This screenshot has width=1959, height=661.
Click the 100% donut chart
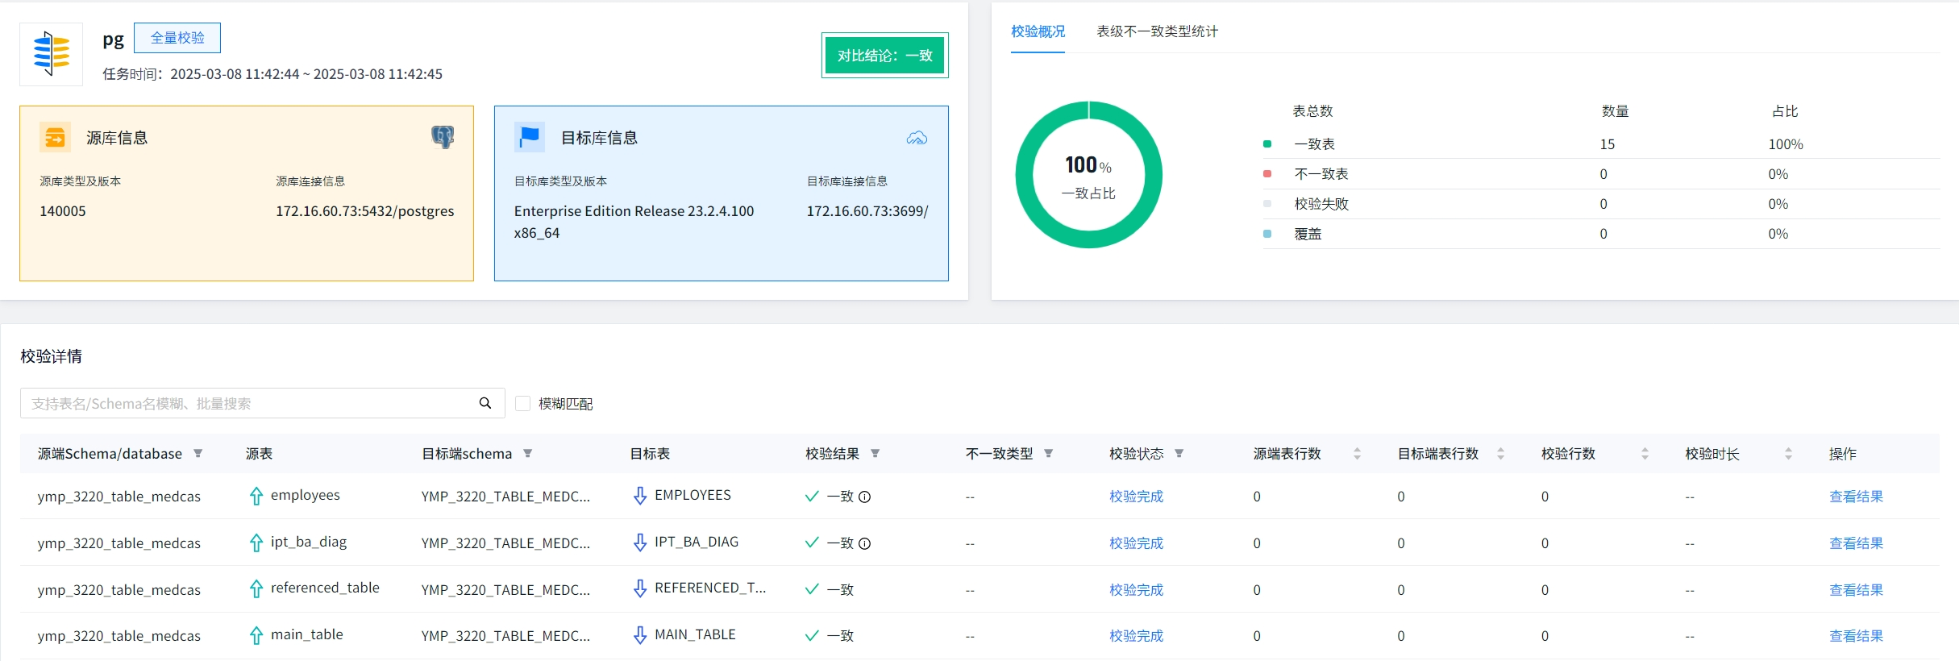point(1088,175)
